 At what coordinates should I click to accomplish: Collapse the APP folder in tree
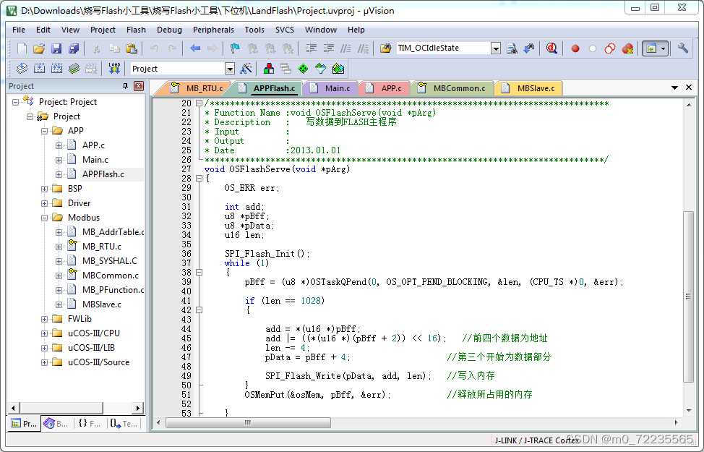pos(44,131)
